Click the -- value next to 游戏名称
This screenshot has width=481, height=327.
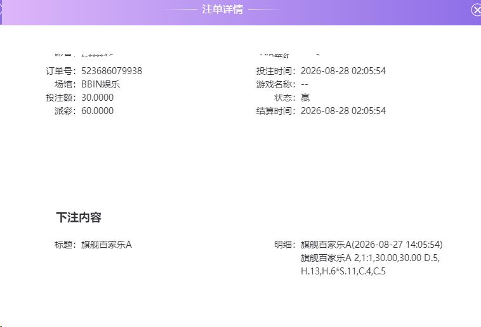click(x=305, y=84)
